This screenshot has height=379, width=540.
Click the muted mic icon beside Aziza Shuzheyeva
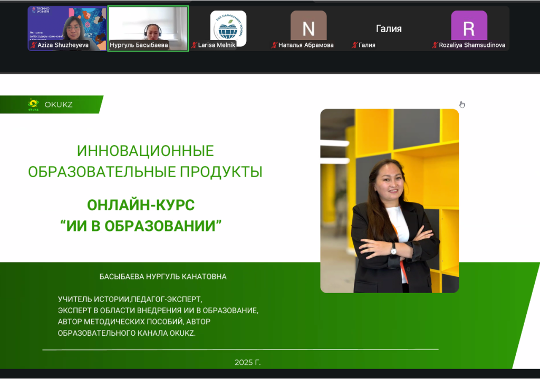point(33,45)
